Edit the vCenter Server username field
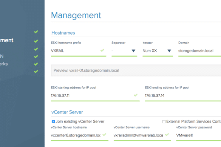Screen dimensions: 221x147 (x=142, y=135)
